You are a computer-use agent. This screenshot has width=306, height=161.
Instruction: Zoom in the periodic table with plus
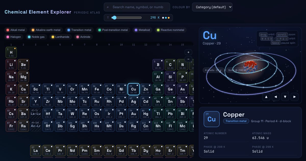click(188, 52)
